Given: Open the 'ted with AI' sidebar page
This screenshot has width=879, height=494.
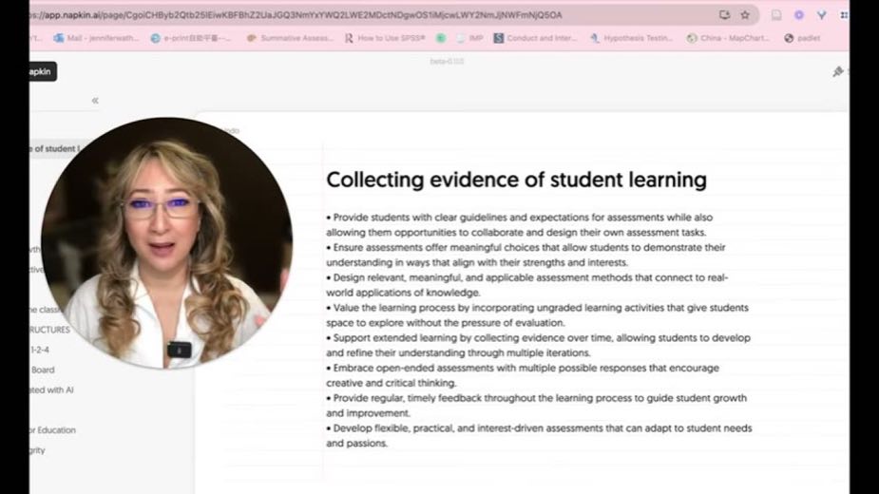Looking at the screenshot, I should tap(51, 390).
